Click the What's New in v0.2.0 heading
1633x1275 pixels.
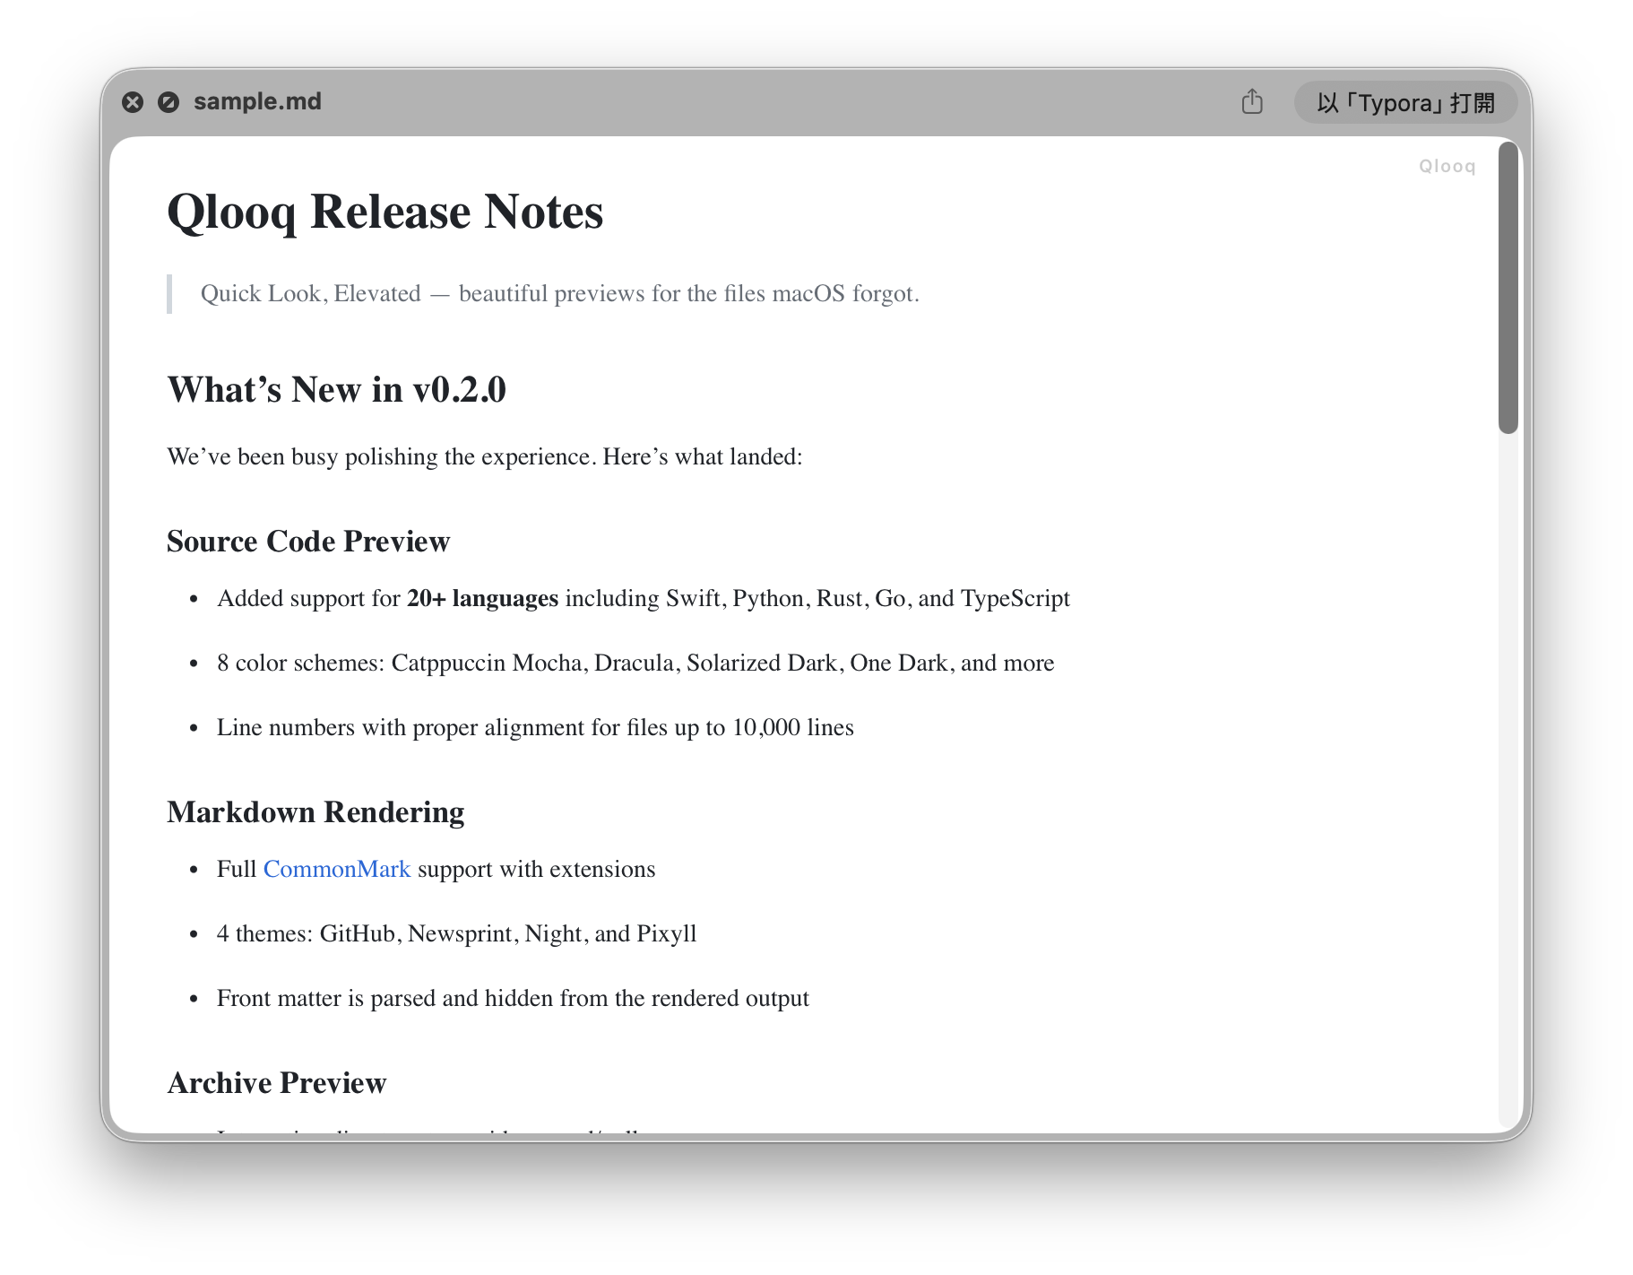click(336, 389)
